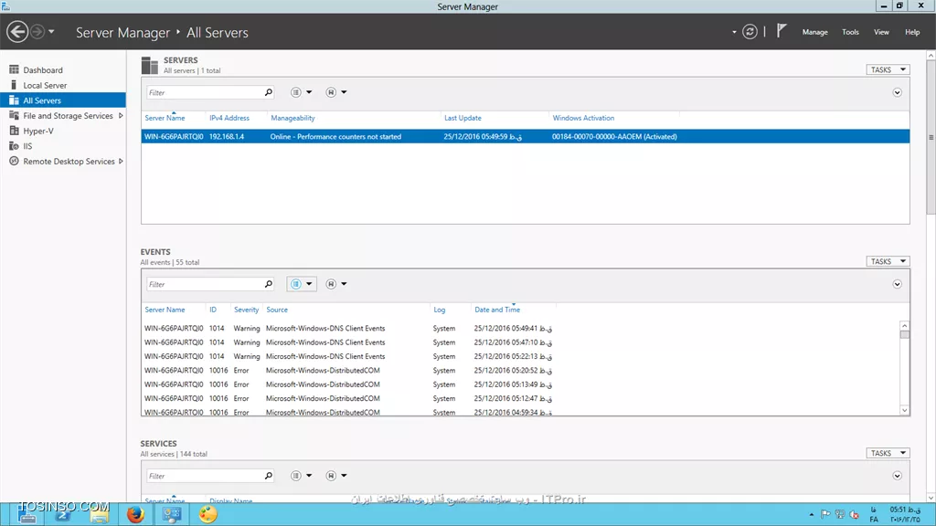Open the Help menu
Screen dimensions: 936x526
(x=912, y=32)
